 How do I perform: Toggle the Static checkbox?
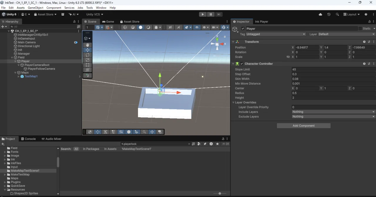coord(360,29)
